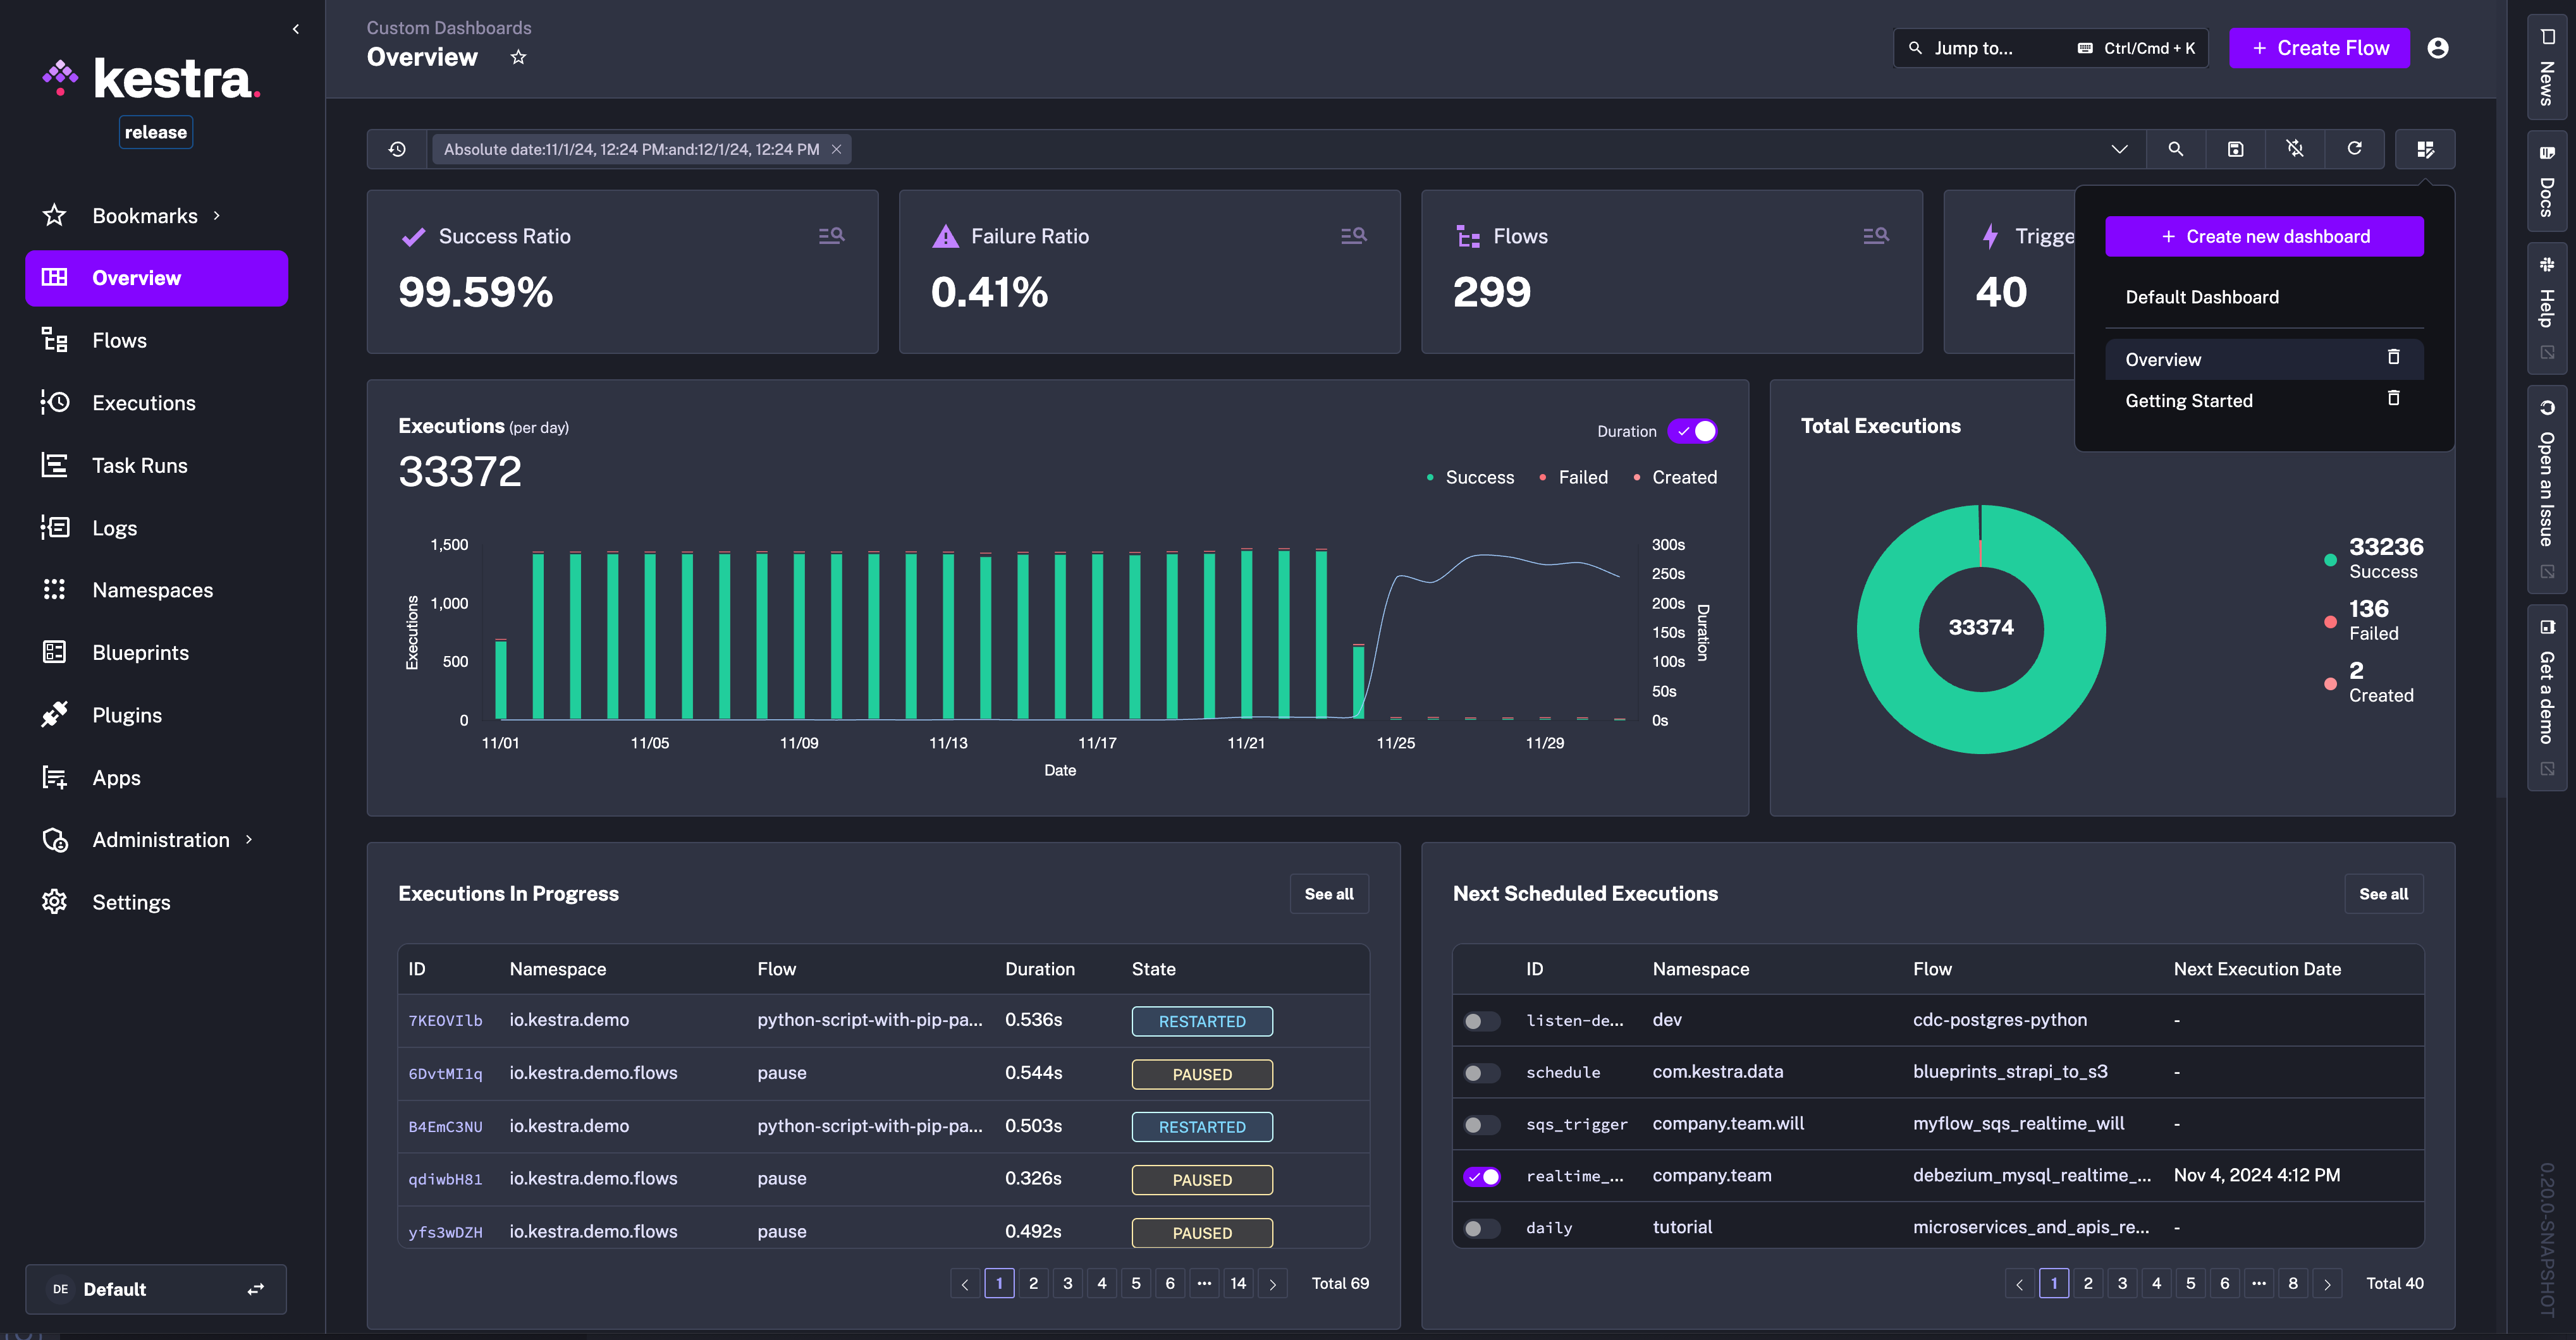Enable the daily tutorial trigger toggle
Viewport: 2576px width, 1340px height.
pos(1481,1229)
